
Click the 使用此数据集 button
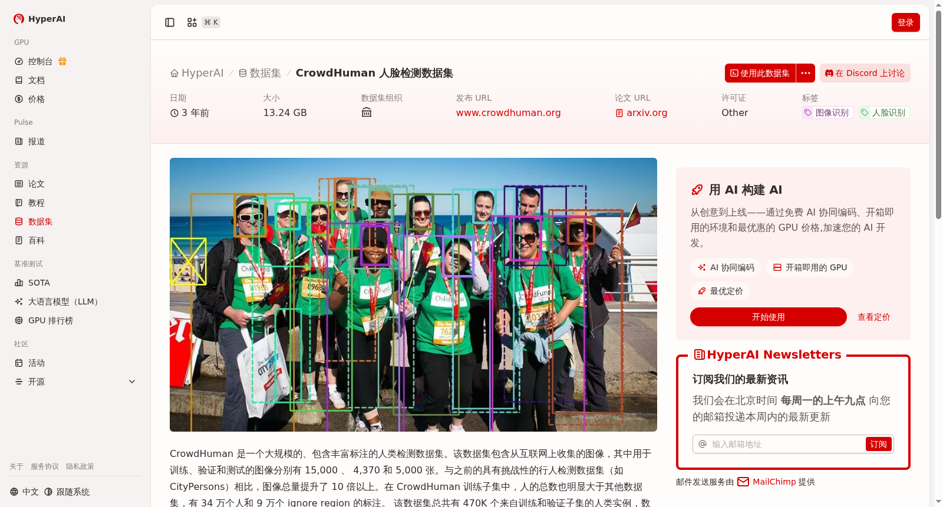point(760,73)
